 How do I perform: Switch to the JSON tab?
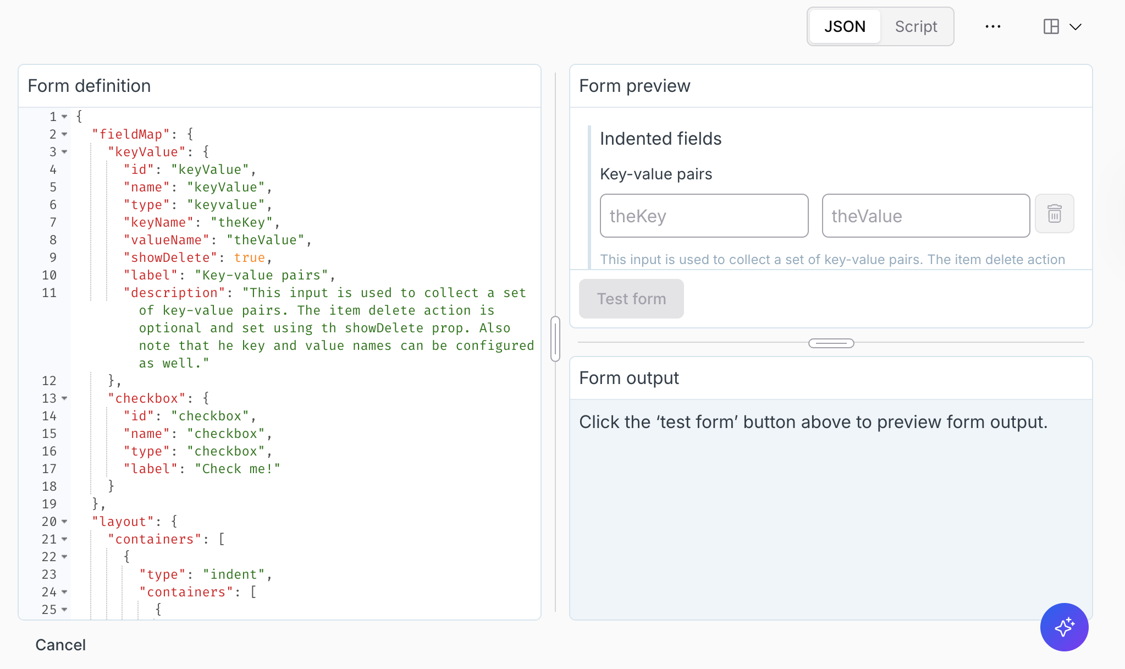tap(845, 26)
